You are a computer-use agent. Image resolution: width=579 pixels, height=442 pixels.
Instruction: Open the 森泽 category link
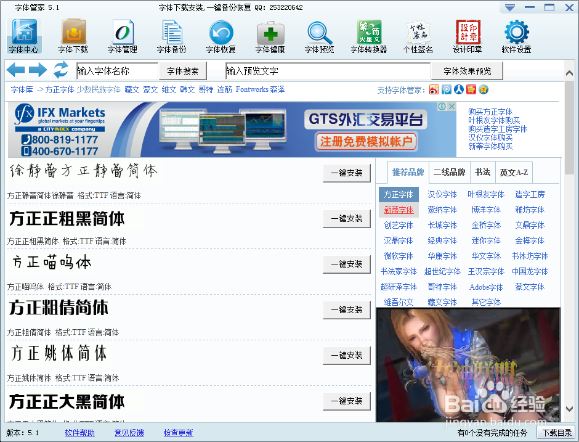pos(277,89)
